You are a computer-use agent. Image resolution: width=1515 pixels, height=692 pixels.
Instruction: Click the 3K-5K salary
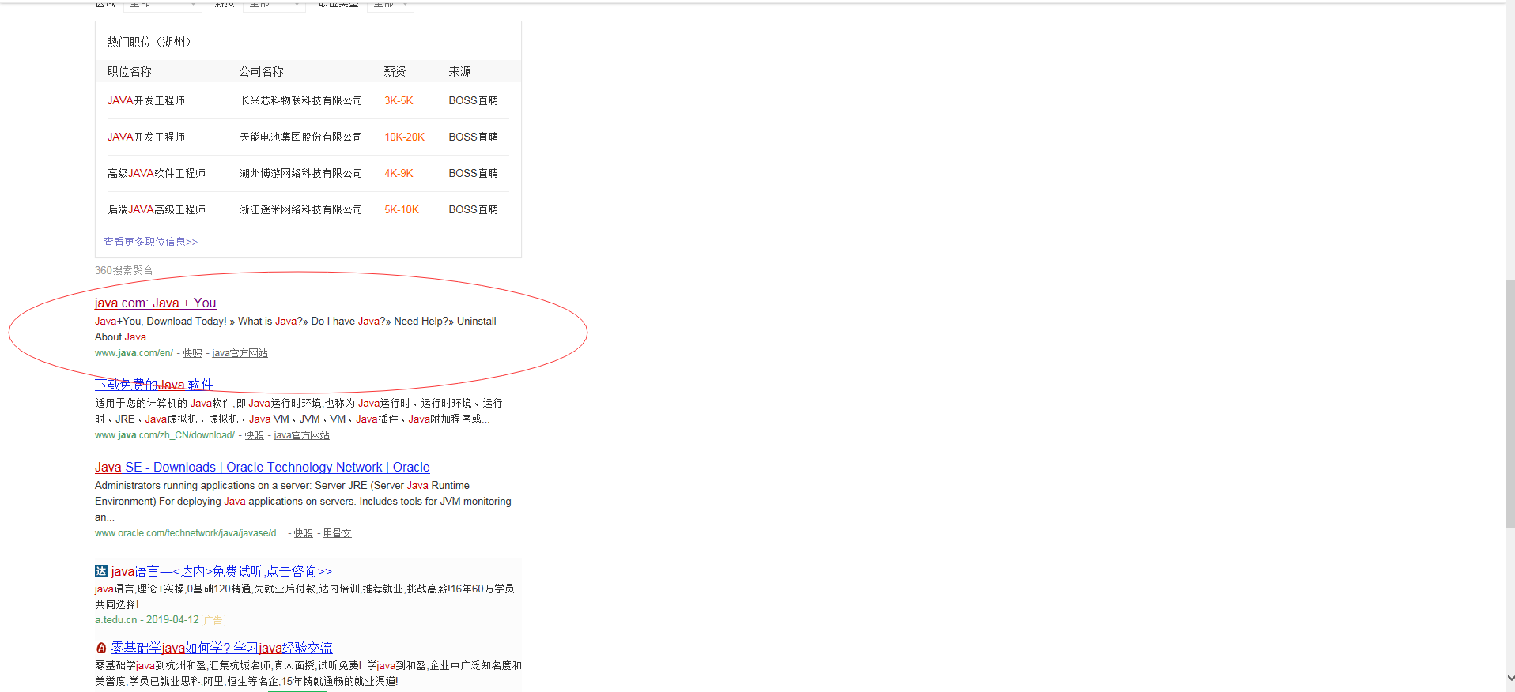pyautogui.click(x=399, y=100)
